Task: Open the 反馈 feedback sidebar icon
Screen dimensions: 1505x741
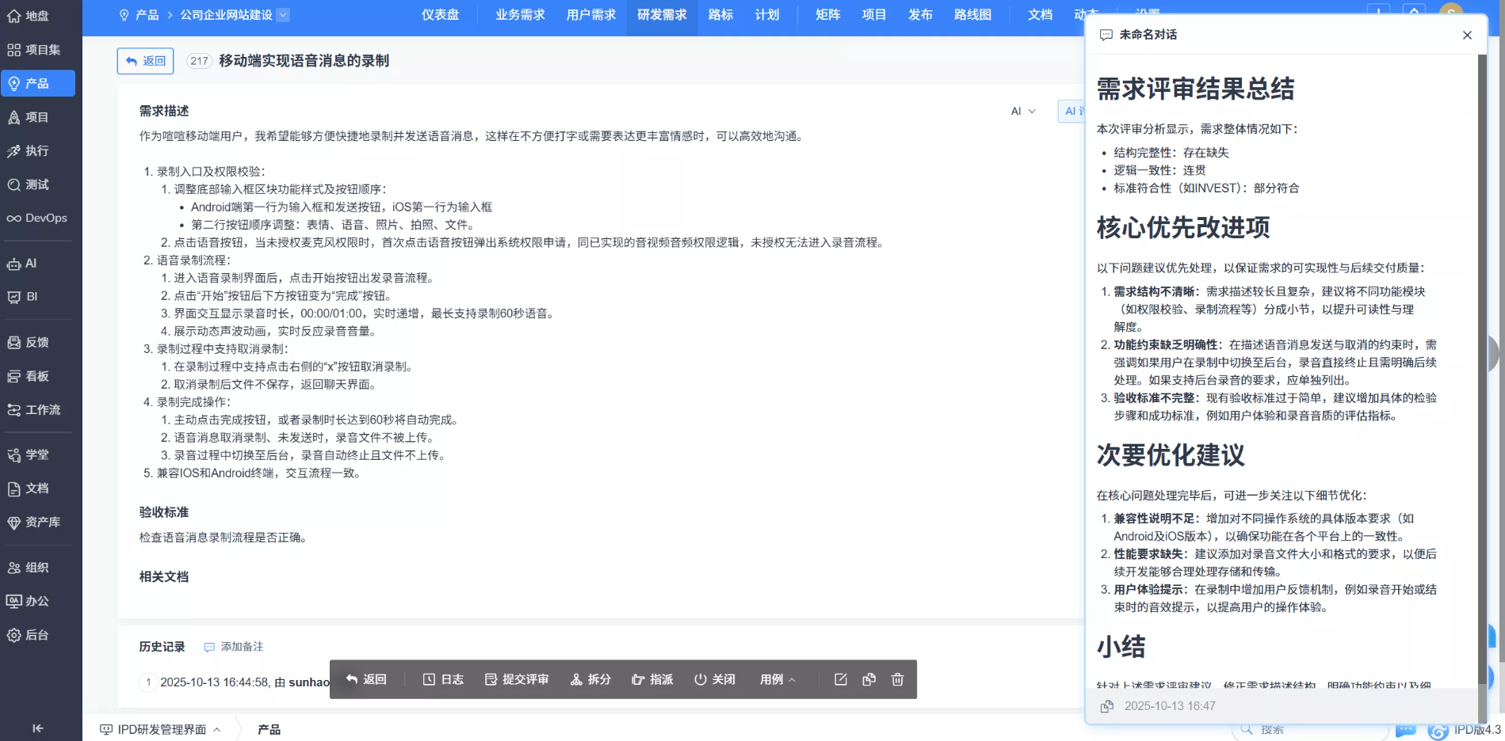Action: tap(33, 342)
